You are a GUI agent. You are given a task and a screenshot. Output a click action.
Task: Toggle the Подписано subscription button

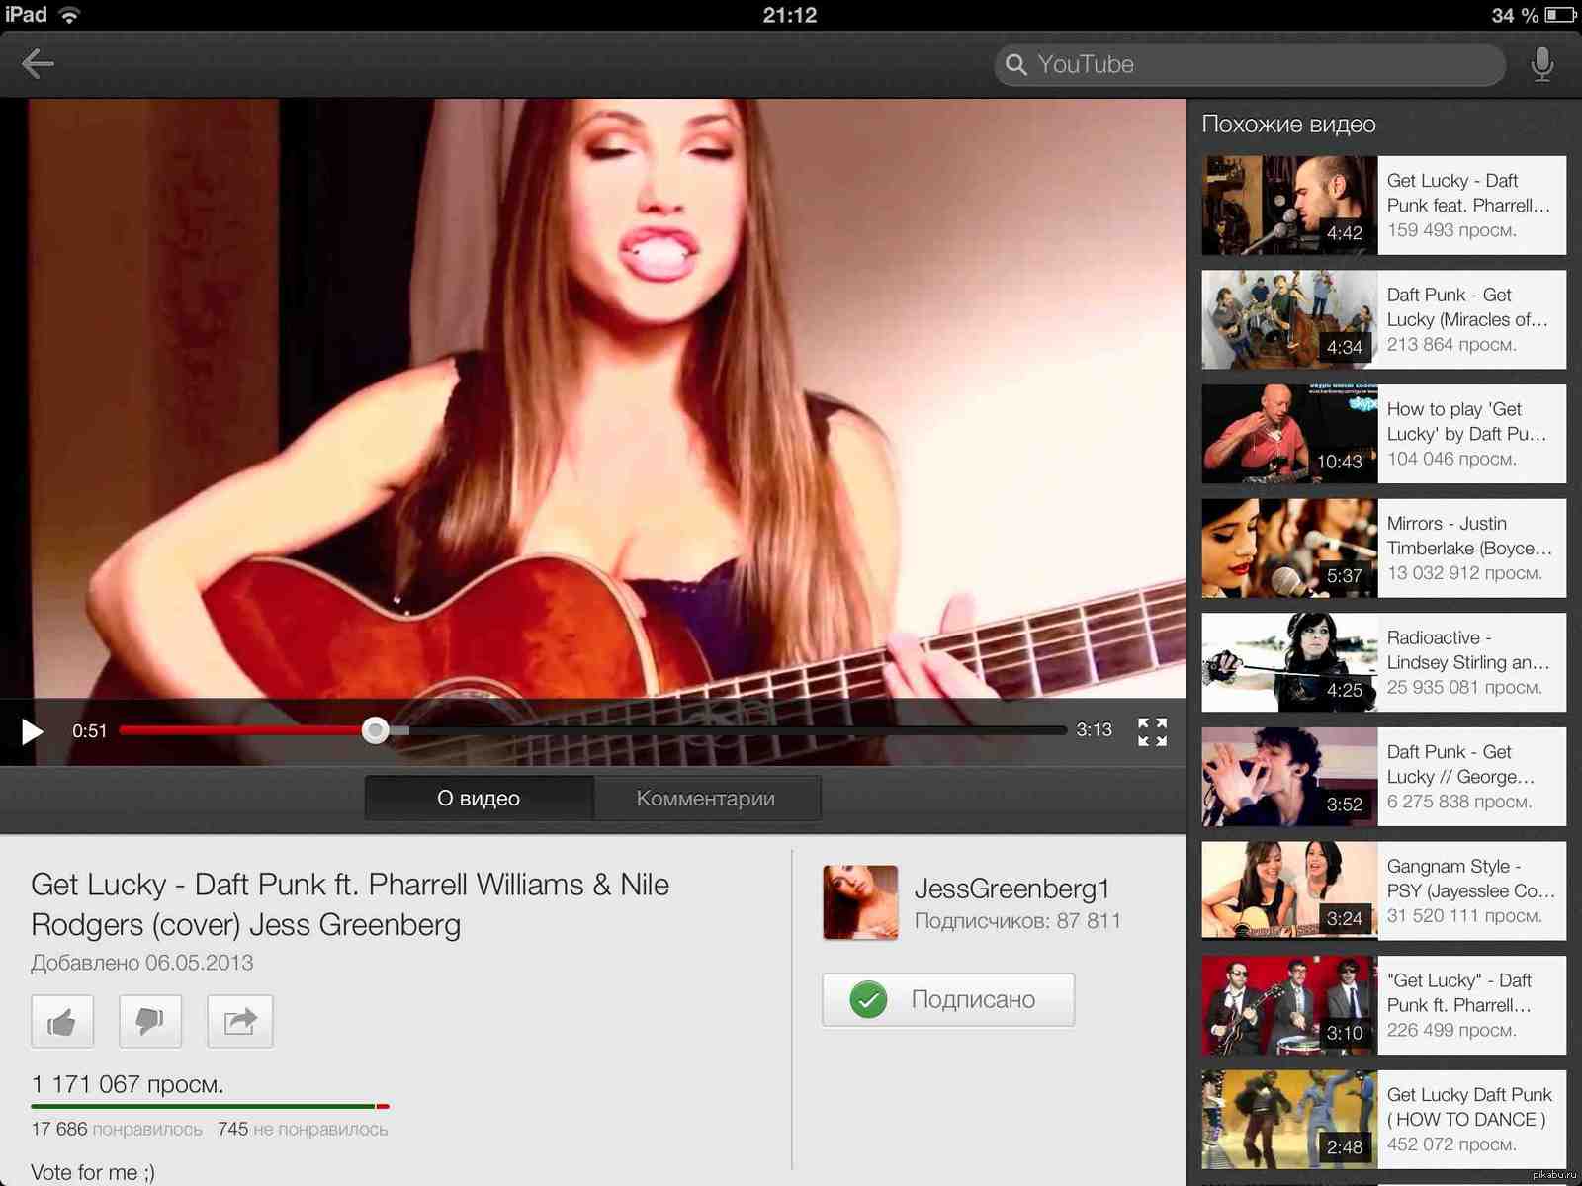(x=948, y=999)
